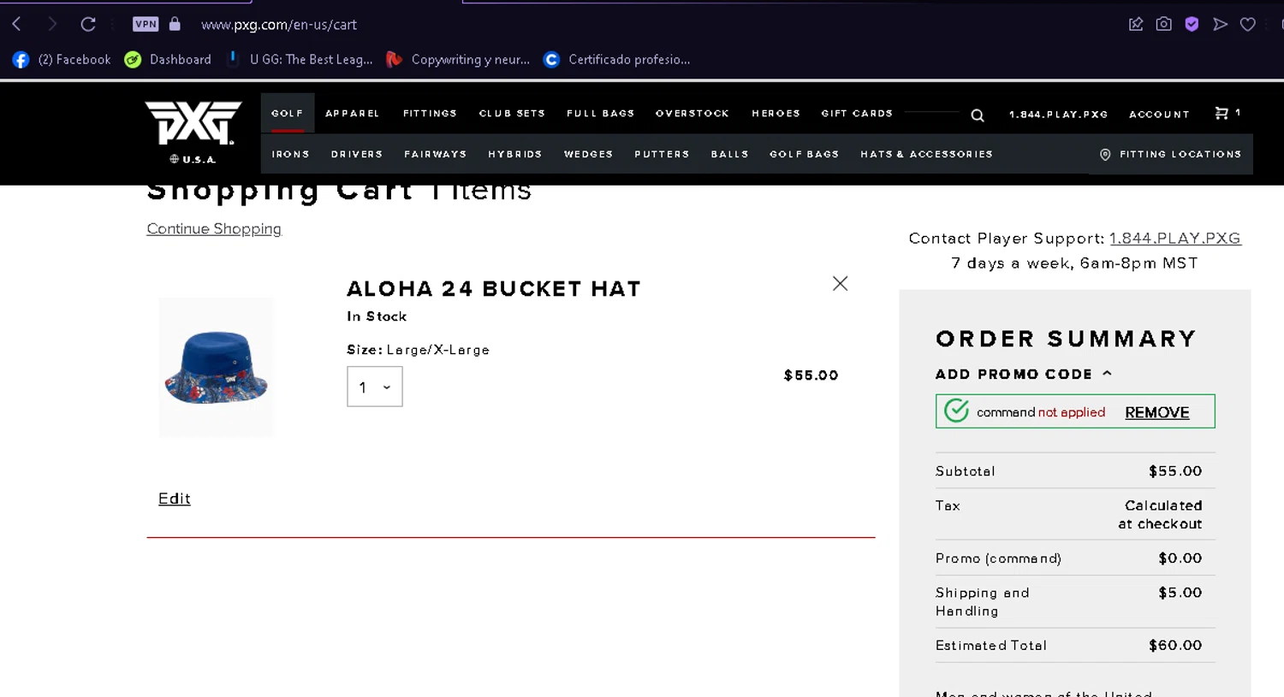Open the Apparel menu
Viewport: 1284px width, 697px height.
pyautogui.click(x=352, y=114)
